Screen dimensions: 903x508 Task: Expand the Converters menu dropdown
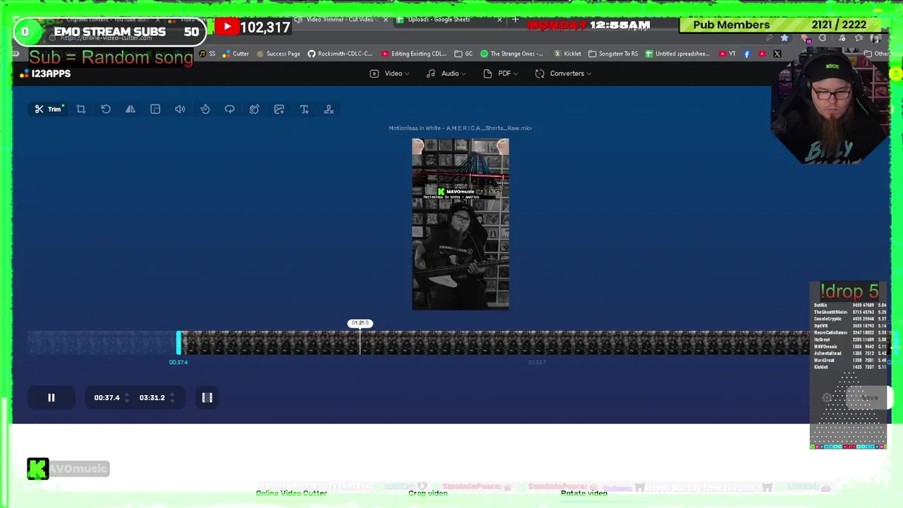pyautogui.click(x=563, y=73)
